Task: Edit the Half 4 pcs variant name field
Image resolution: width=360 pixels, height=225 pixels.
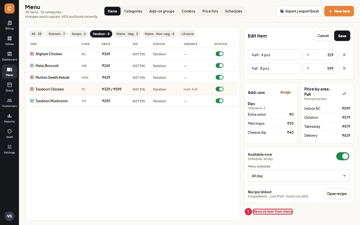Action: pyautogui.click(x=274, y=55)
